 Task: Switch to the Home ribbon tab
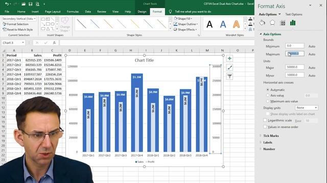(x=21, y=12)
